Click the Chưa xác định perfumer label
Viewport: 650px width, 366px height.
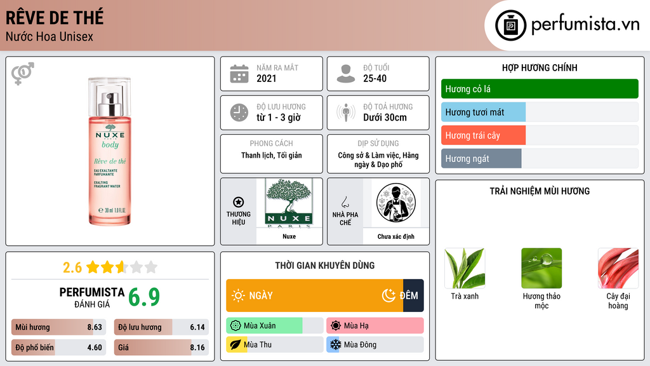click(x=396, y=236)
